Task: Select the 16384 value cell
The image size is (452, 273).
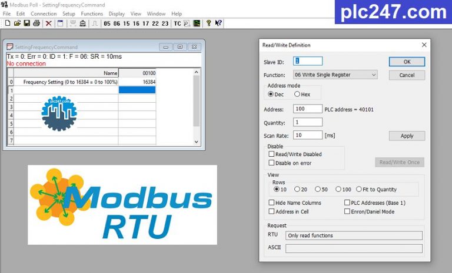Action: coord(137,82)
